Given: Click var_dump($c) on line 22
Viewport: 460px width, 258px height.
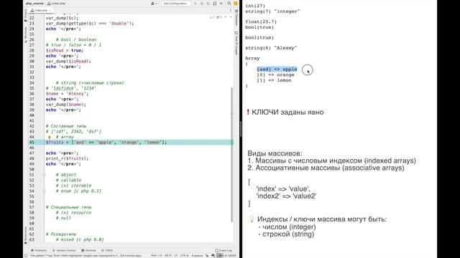Looking at the screenshot, I should click(63, 18).
